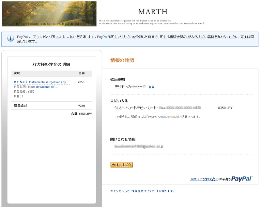The height and width of the screenshot is (207, 261).
Task: Expand the truncated Track download description link
Action: (43, 87)
